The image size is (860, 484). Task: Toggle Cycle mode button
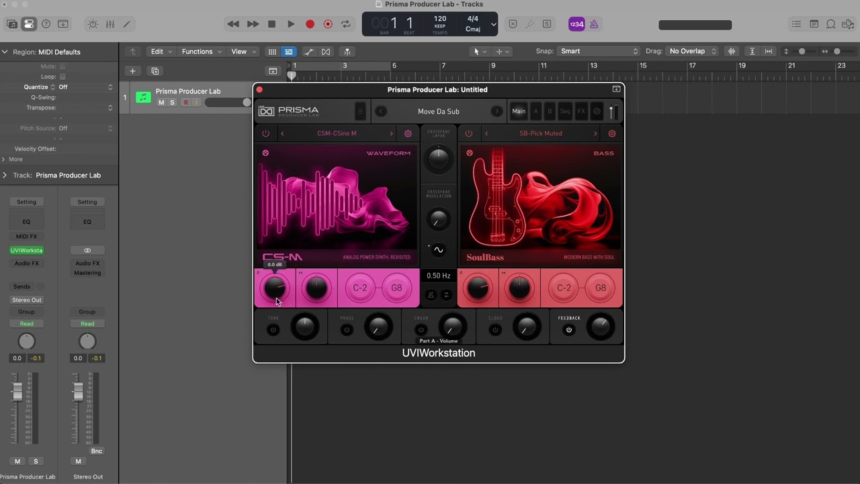(346, 24)
